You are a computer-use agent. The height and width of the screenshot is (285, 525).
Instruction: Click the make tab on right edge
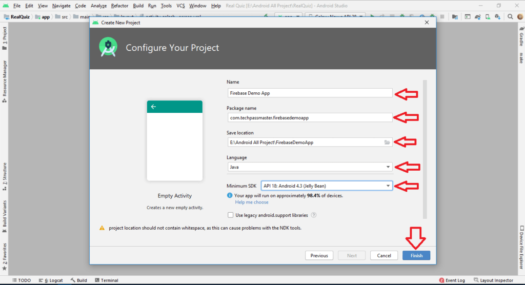[x=521, y=57]
